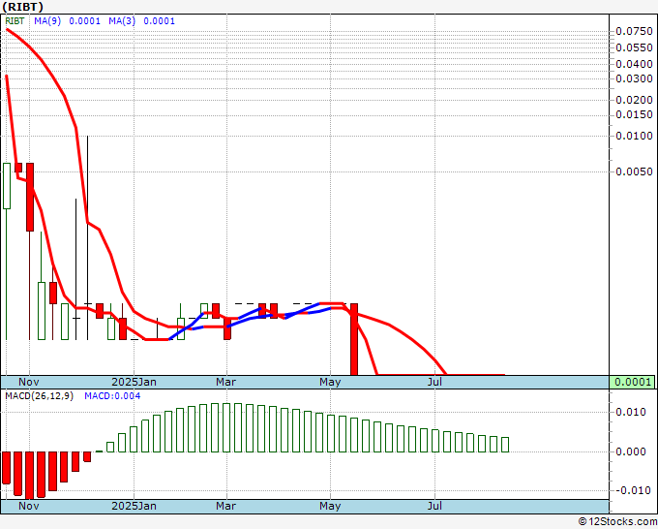Open the 12Stocks.com watermark link

[615, 521]
